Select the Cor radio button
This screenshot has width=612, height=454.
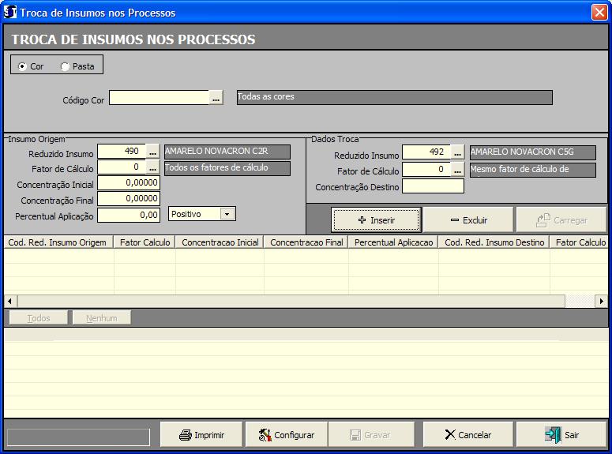[x=22, y=66]
